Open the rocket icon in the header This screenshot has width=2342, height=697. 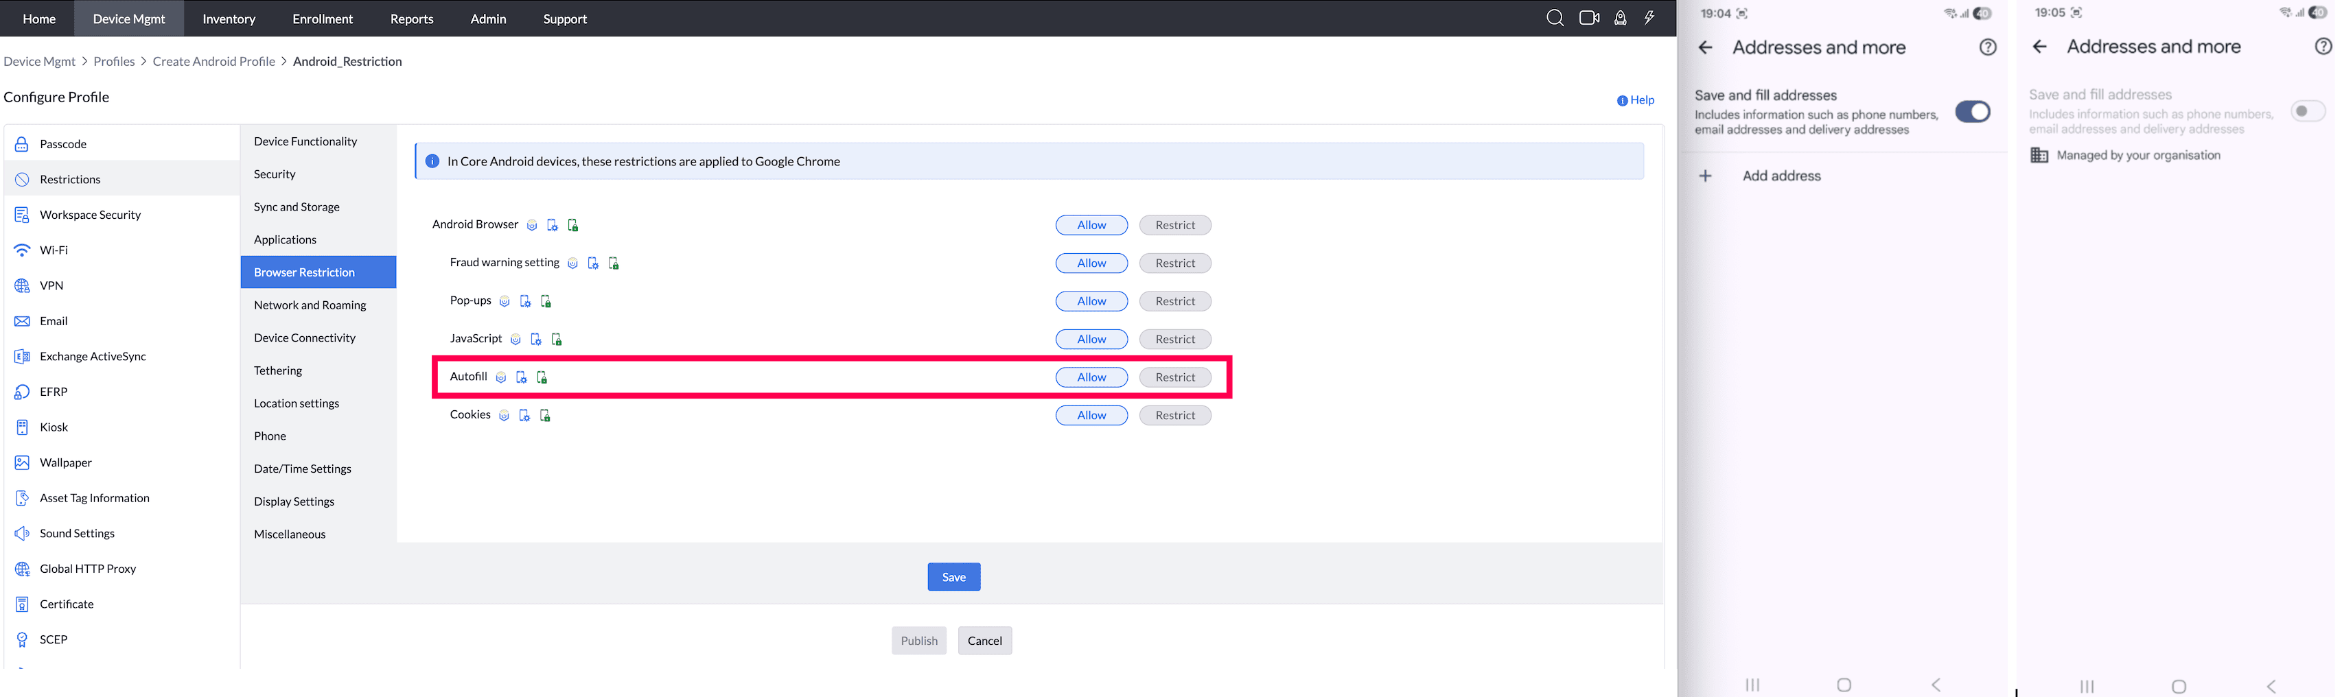(1620, 18)
